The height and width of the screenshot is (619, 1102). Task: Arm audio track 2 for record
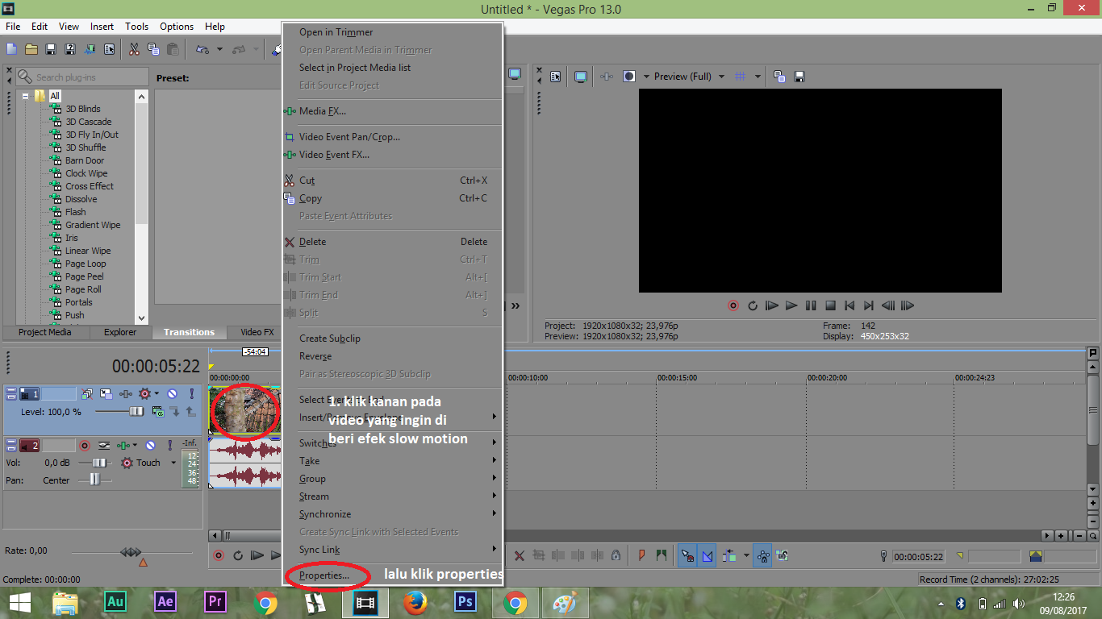pyautogui.click(x=85, y=446)
